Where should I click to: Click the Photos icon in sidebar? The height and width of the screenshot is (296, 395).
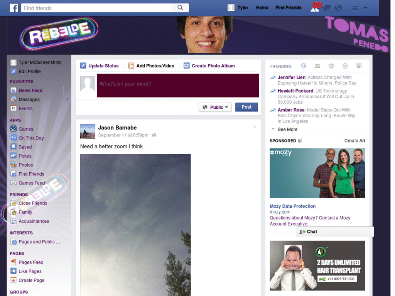(x=14, y=165)
